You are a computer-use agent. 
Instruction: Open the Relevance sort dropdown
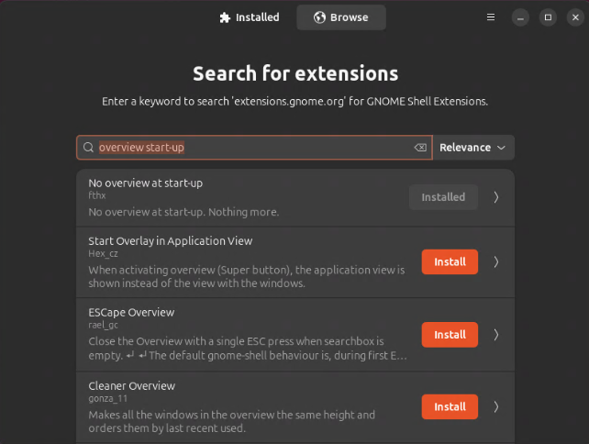[473, 148]
